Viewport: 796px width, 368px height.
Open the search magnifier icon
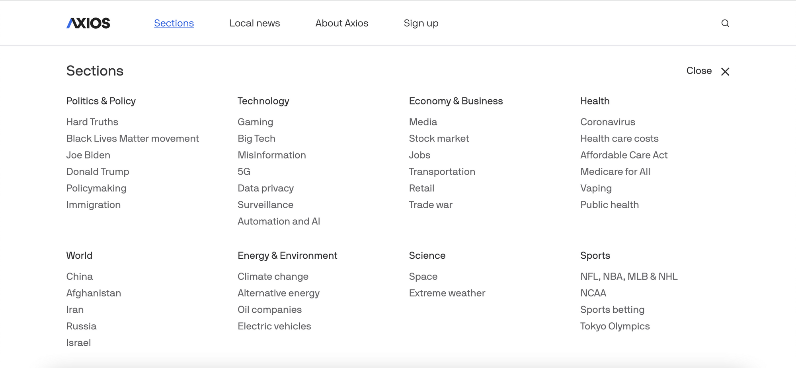[725, 23]
